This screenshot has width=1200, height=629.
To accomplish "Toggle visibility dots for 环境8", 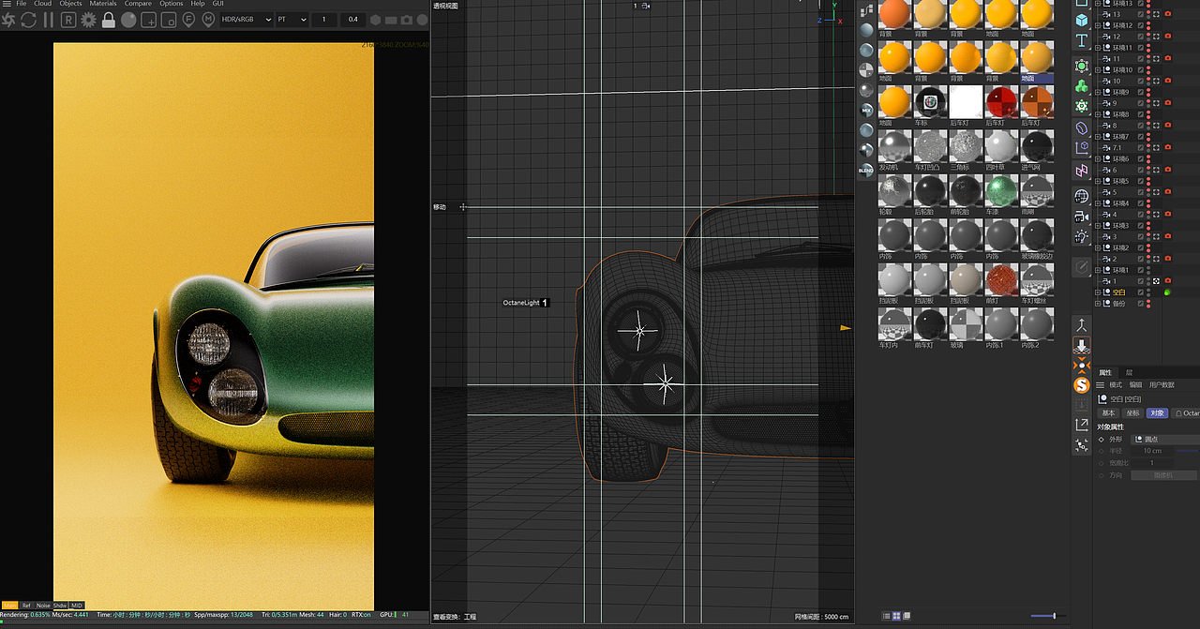I will 1148,114.
